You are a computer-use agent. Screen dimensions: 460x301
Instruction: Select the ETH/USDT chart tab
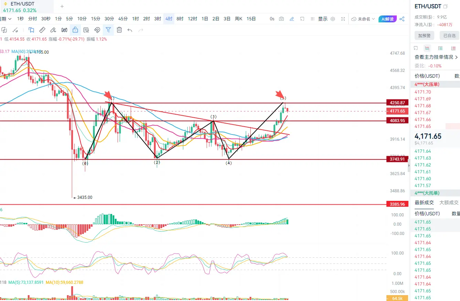pyautogui.click(x=27, y=6)
